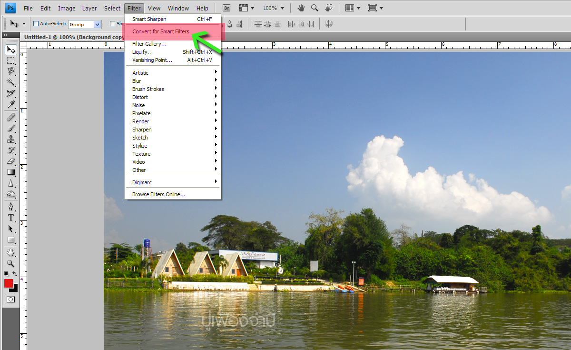Open the Auto-Select Group dropdown
571x350 pixels.
coord(85,24)
